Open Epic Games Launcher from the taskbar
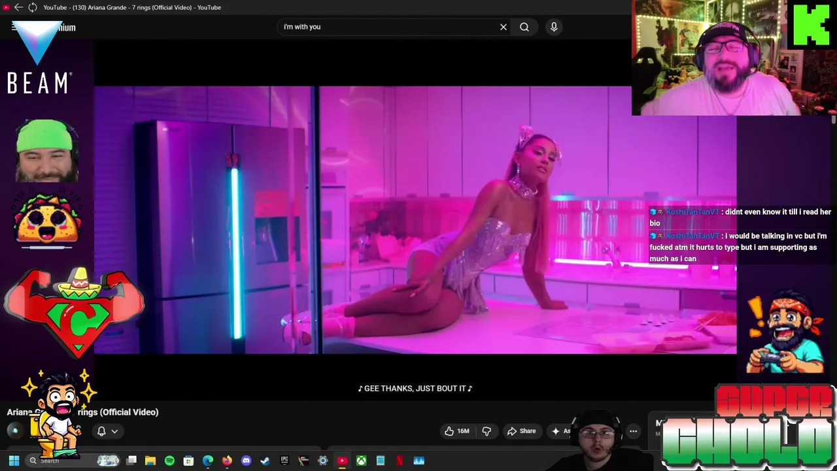837x471 pixels. [x=284, y=461]
